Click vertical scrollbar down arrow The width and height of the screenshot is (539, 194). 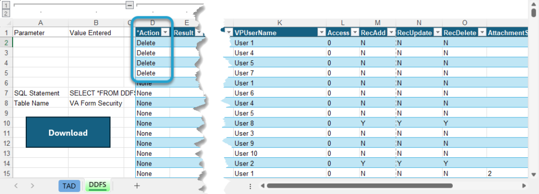click(534, 175)
